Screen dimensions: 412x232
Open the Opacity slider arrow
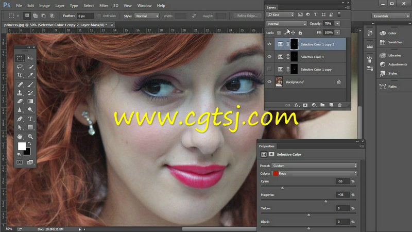(337, 24)
